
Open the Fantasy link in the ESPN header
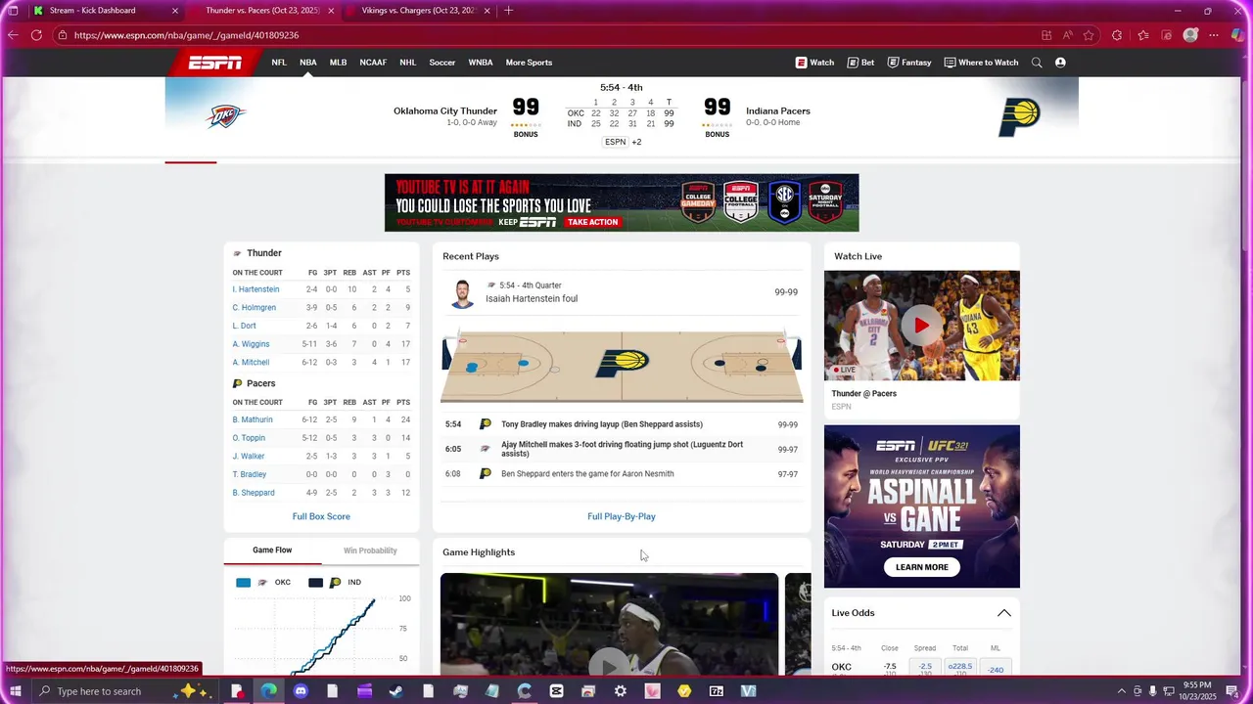[909, 63]
